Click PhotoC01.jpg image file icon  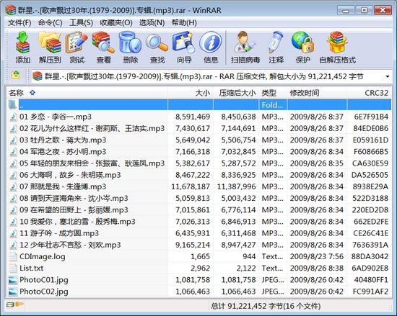click(13, 280)
